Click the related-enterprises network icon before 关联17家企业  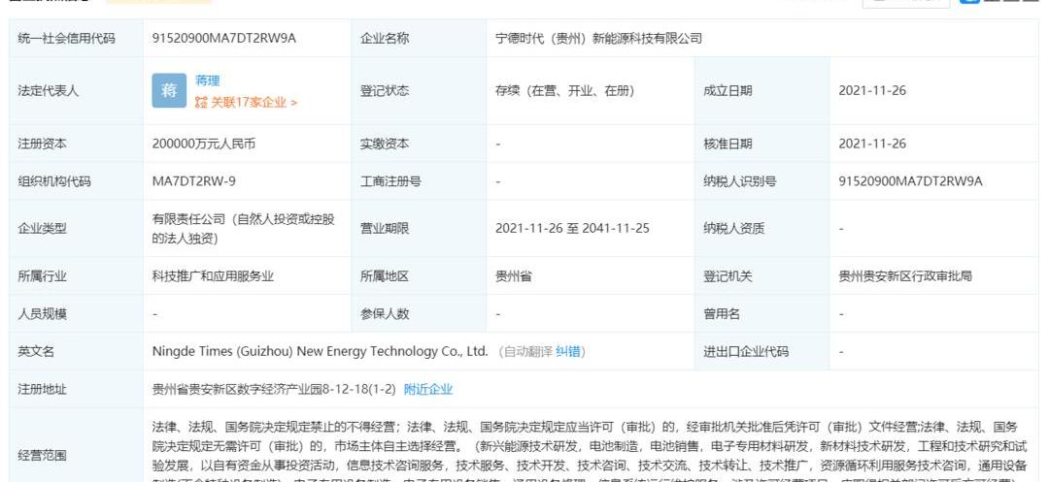(x=201, y=102)
